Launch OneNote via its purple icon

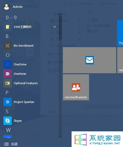pyautogui.click(x=8, y=74)
